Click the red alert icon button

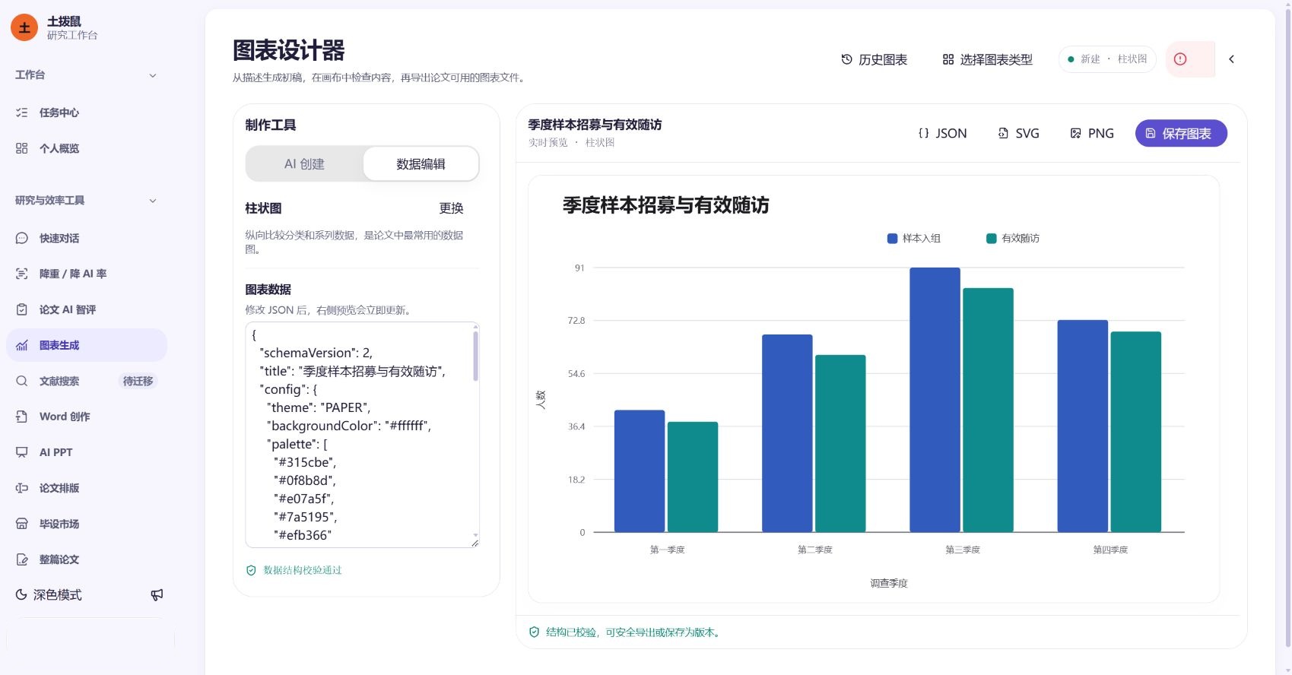[x=1190, y=59]
